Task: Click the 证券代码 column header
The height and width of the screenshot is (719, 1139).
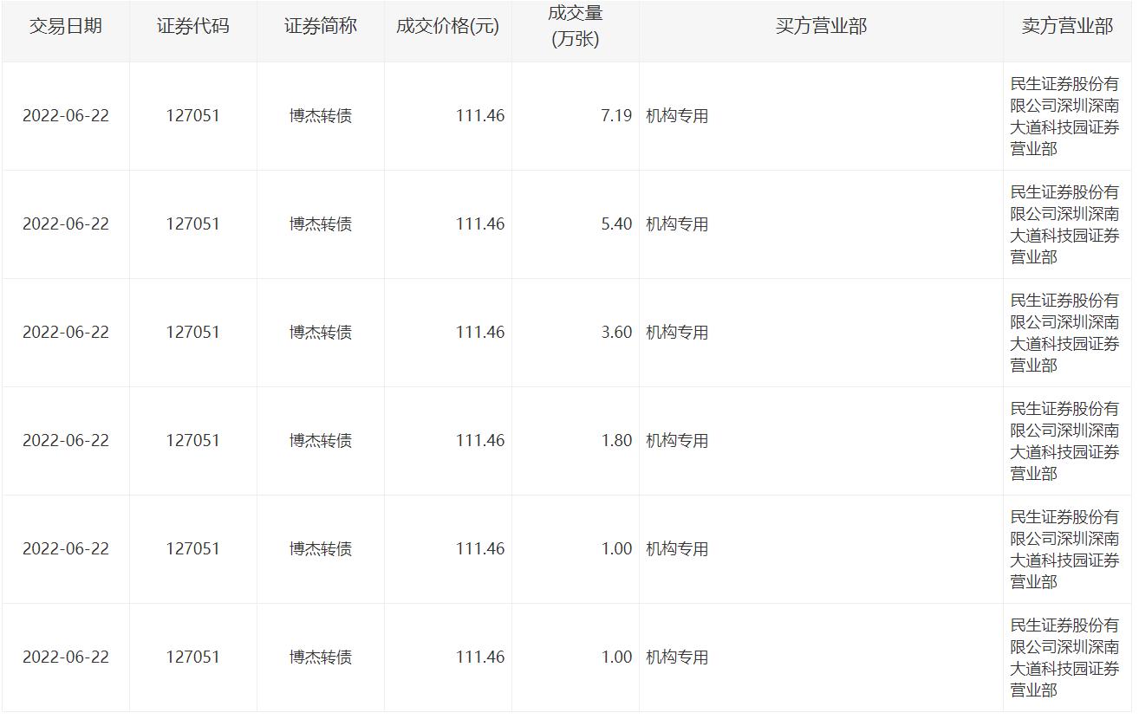Action: point(193,26)
